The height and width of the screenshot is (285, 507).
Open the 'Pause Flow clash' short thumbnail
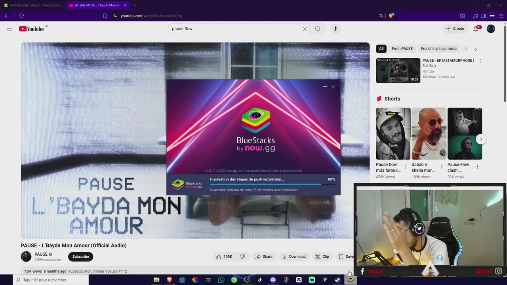[465, 133]
